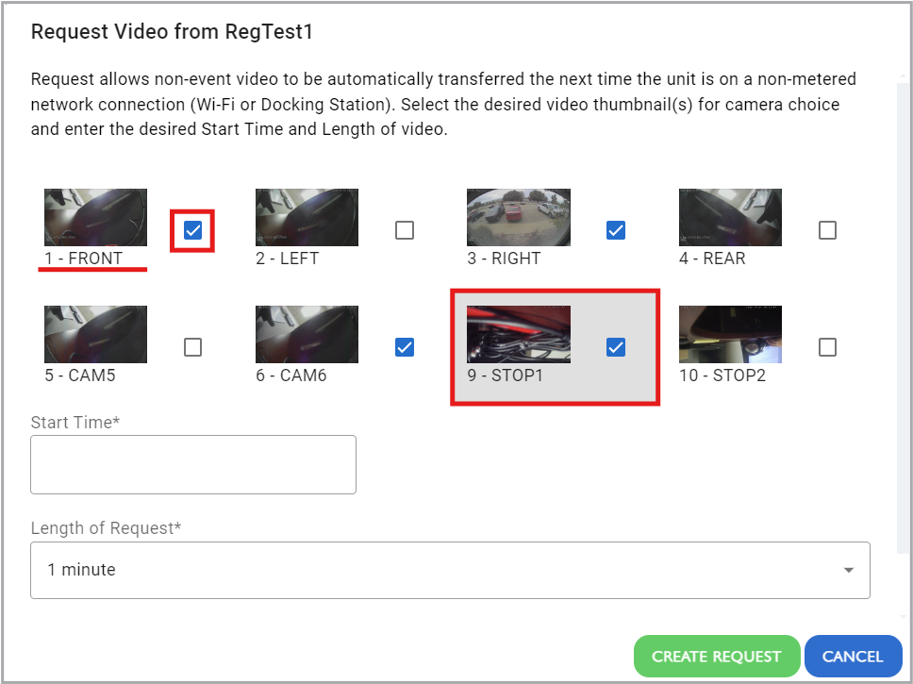Check the 2 - LEFT camera checkbox
This screenshot has width=913, height=684.
point(404,230)
